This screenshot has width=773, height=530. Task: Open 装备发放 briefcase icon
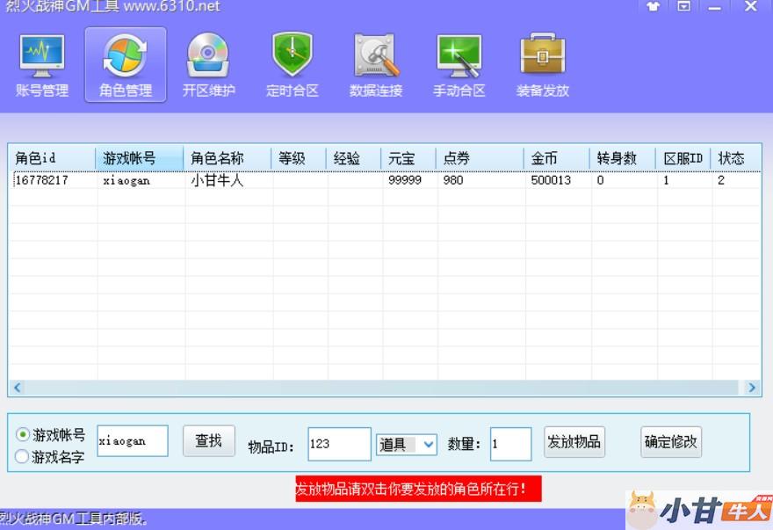coord(542,65)
